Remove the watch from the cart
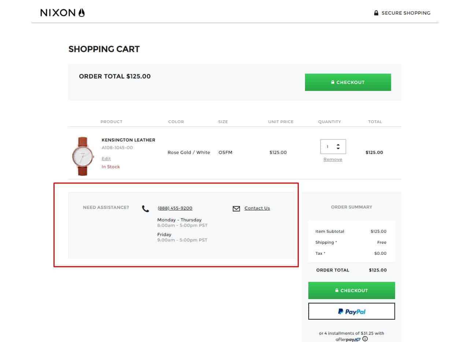 tap(332, 159)
